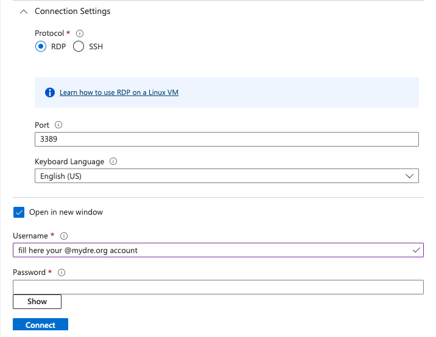436x337 pixels.
Task: Click the Port info icon
Action: click(x=58, y=125)
